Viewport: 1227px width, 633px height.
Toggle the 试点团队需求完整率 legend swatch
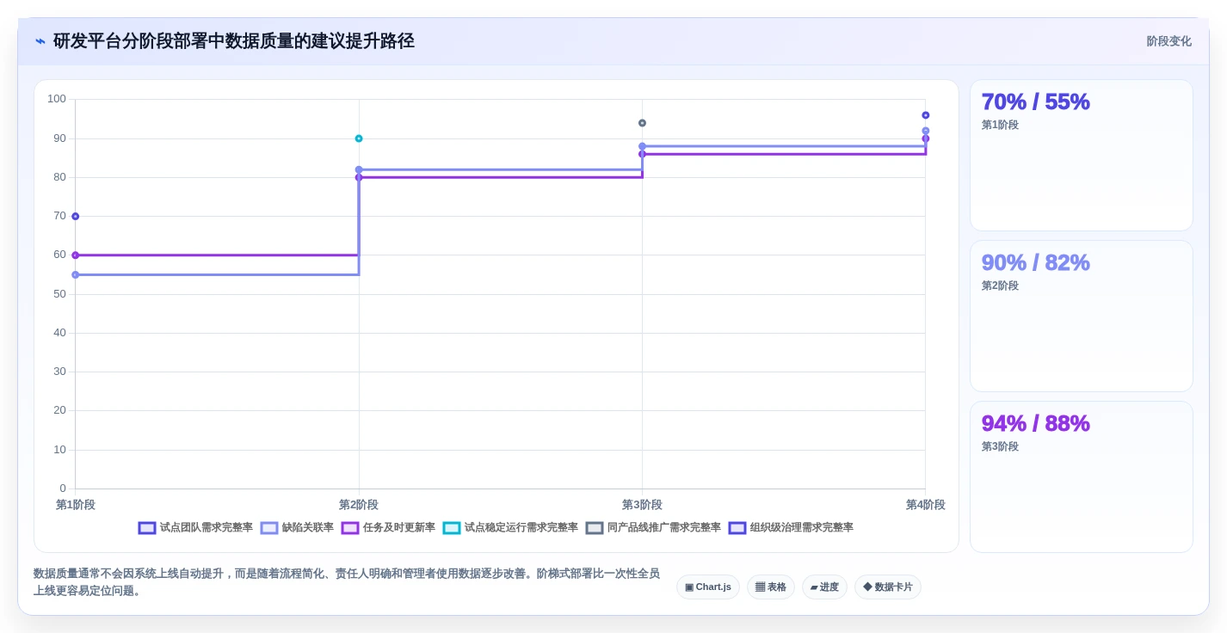(x=147, y=528)
